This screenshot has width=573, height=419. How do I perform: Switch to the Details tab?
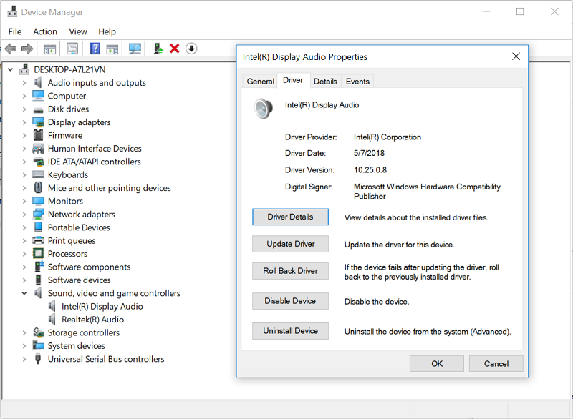[325, 82]
